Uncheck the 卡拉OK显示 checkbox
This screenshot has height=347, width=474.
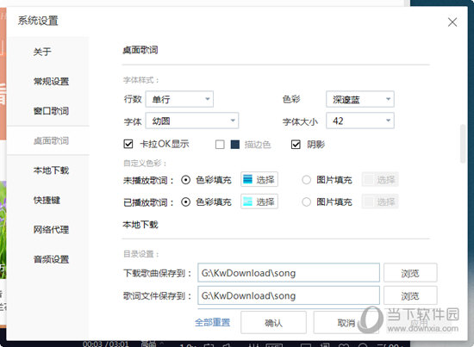click(x=128, y=144)
